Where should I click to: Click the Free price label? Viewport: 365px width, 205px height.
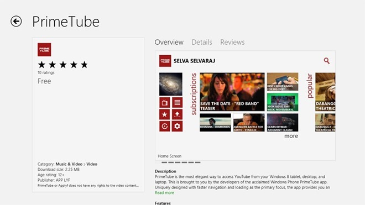(44, 81)
